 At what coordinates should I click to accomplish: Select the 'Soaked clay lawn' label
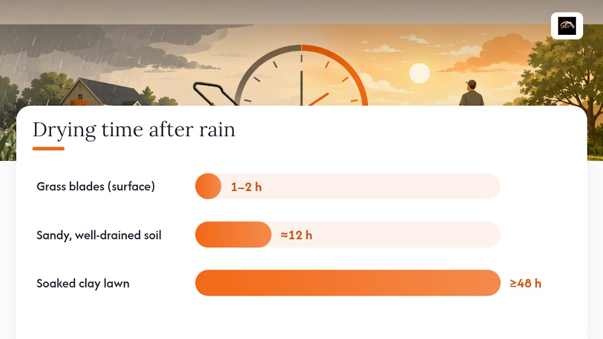click(83, 283)
